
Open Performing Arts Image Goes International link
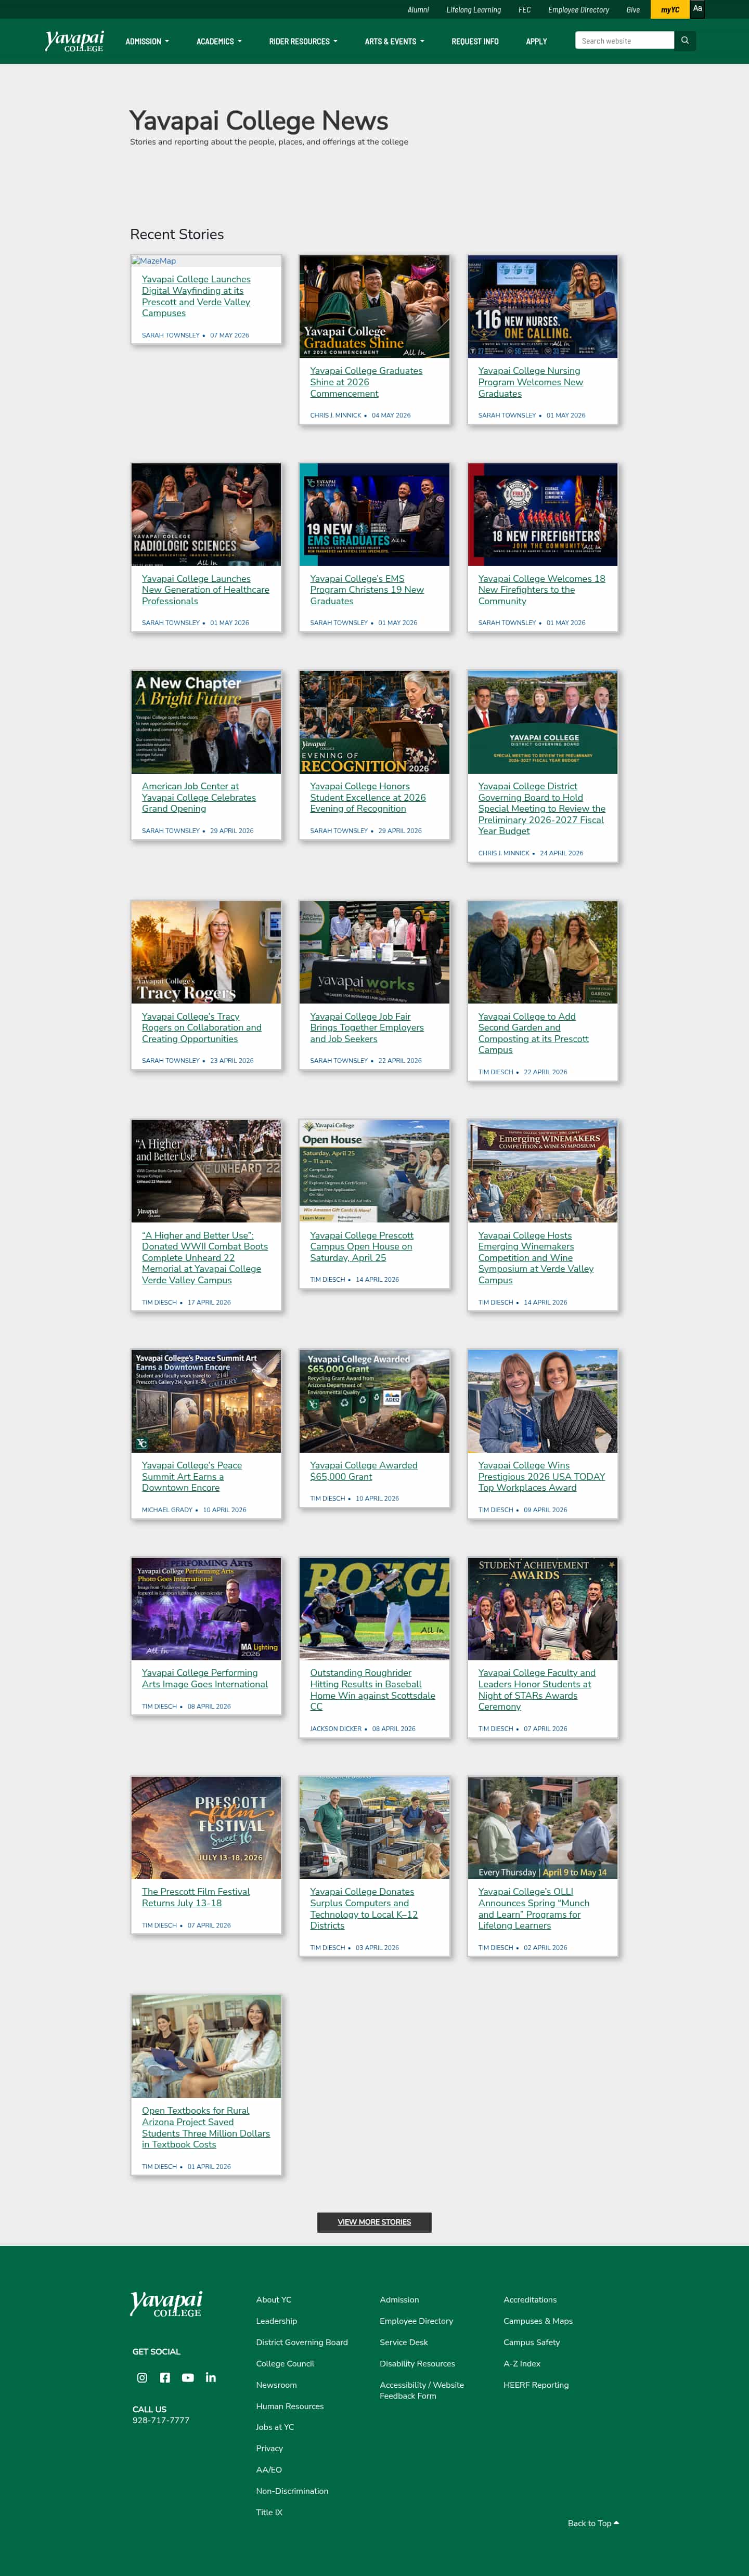point(204,1678)
